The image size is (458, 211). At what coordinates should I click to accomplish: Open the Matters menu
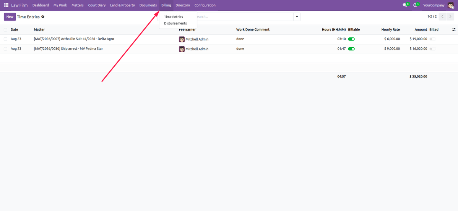click(x=77, y=5)
